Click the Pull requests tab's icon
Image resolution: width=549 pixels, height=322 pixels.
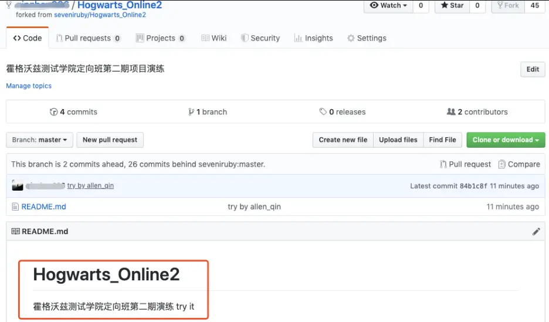(x=59, y=38)
